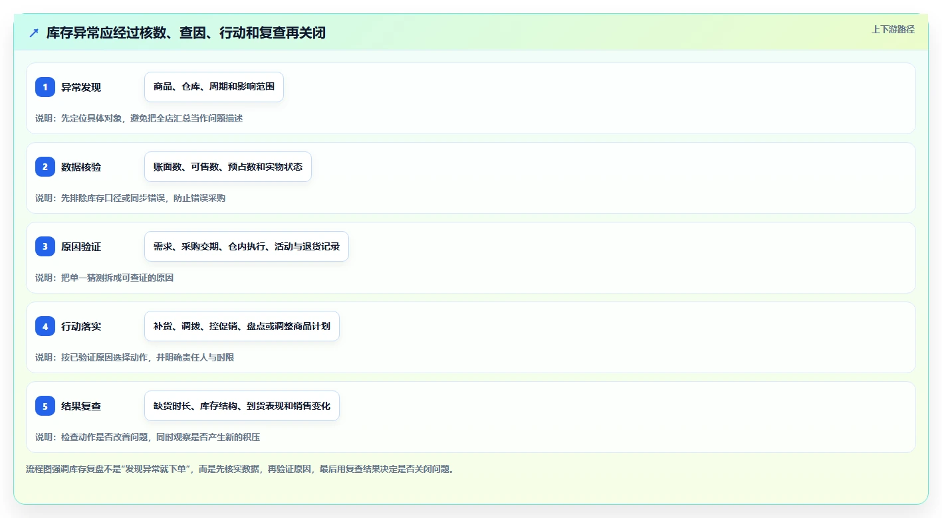Select the 结果复查 step heading

pos(81,406)
